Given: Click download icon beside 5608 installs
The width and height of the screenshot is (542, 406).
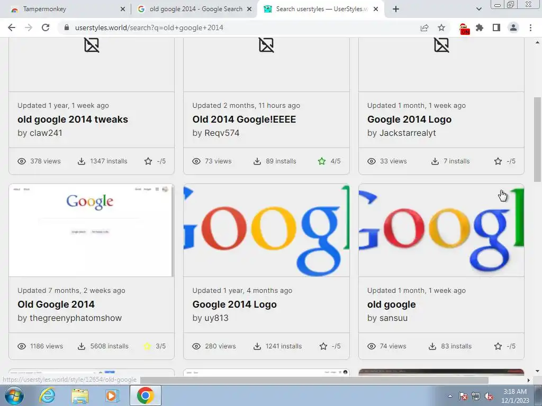Looking at the screenshot, I should tap(81, 346).
